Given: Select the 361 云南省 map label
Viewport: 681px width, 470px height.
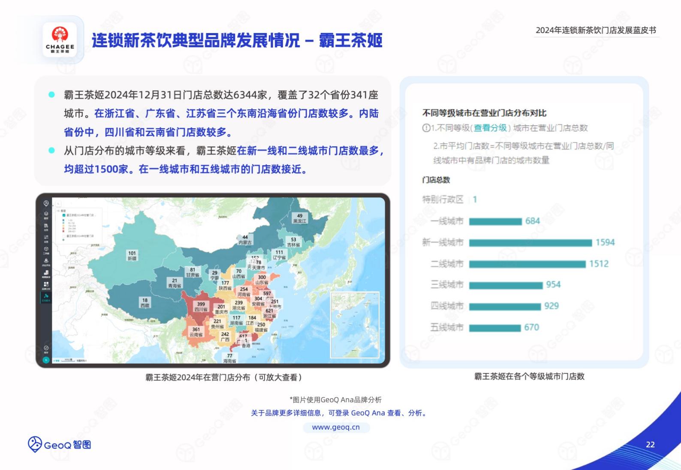Looking at the screenshot, I should (x=196, y=332).
